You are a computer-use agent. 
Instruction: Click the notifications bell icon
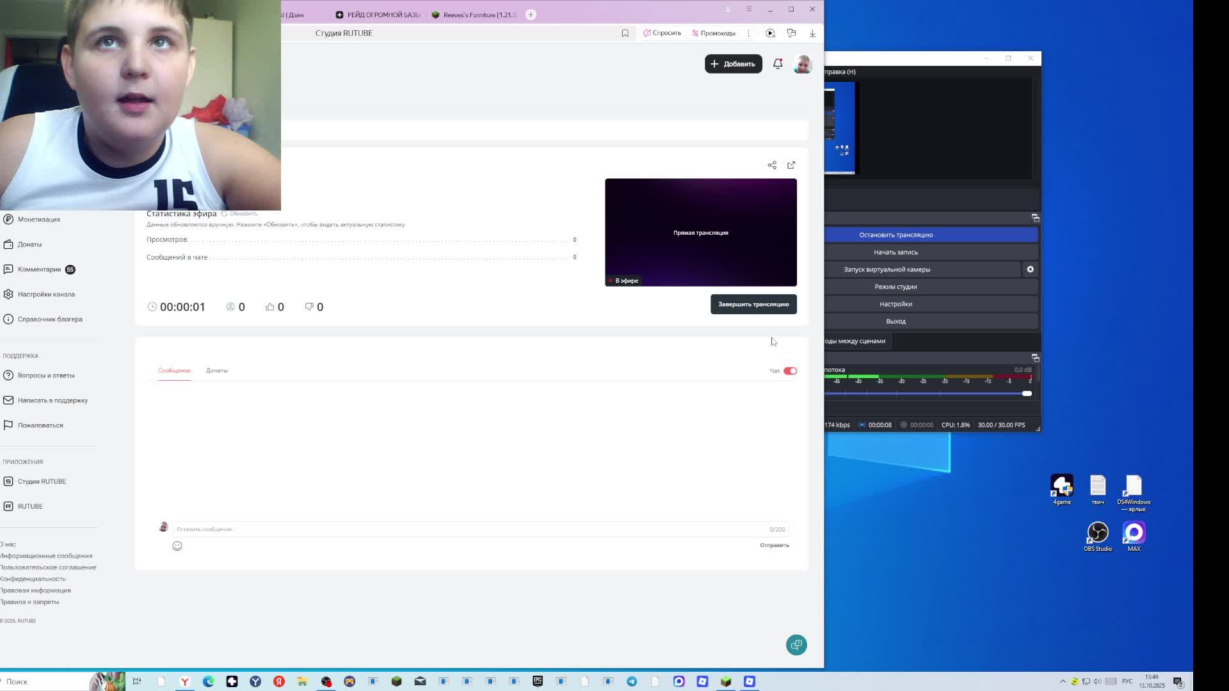tap(778, 64)
